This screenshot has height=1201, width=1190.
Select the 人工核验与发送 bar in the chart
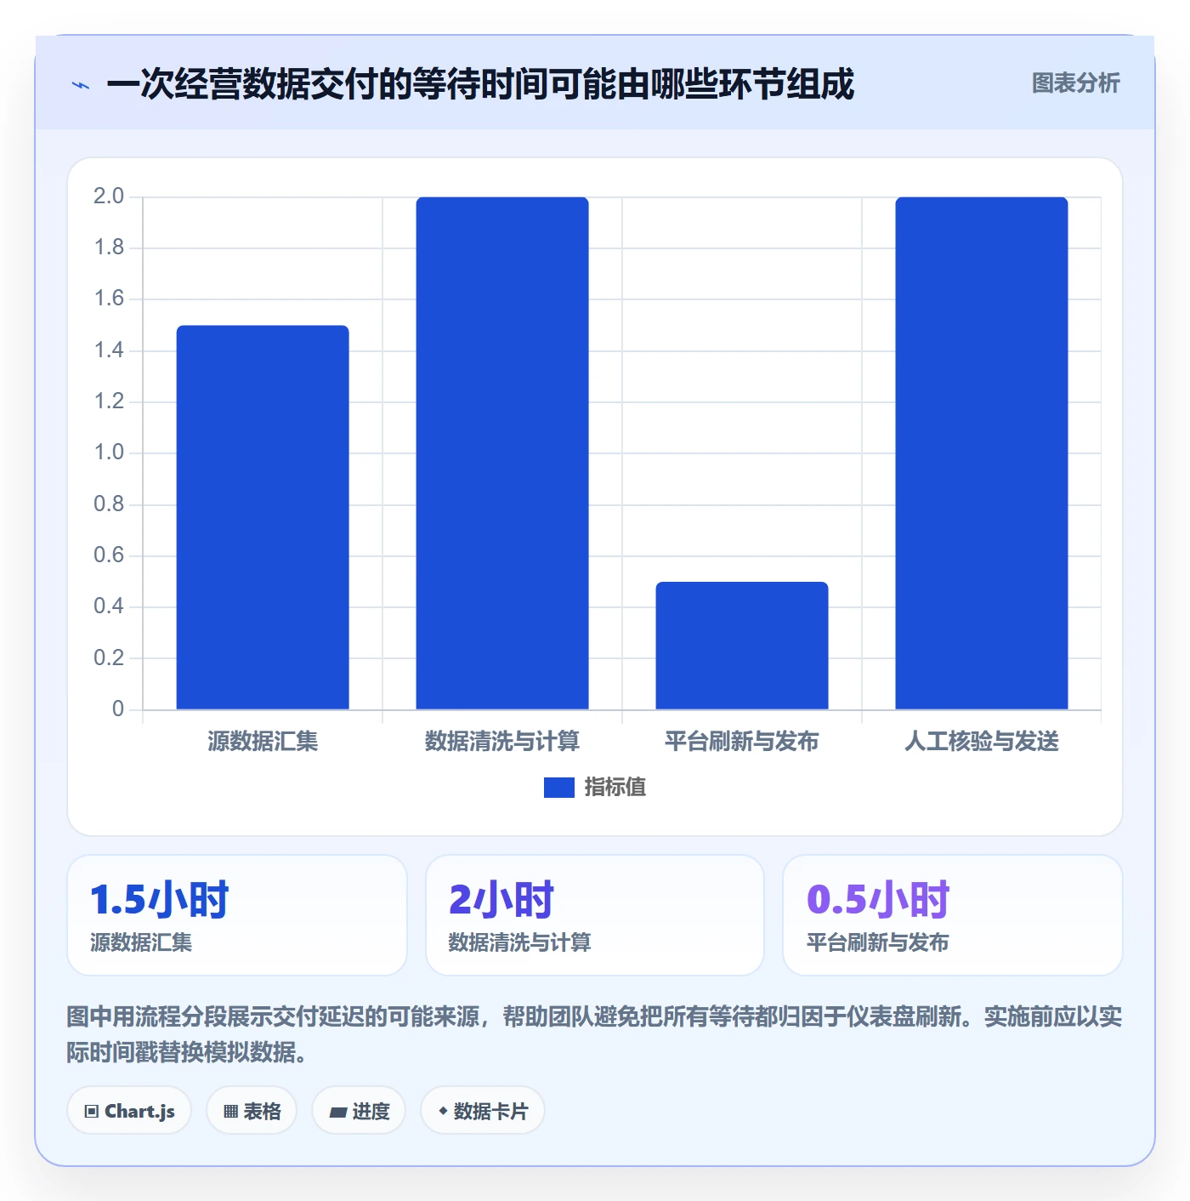point(982,453)
